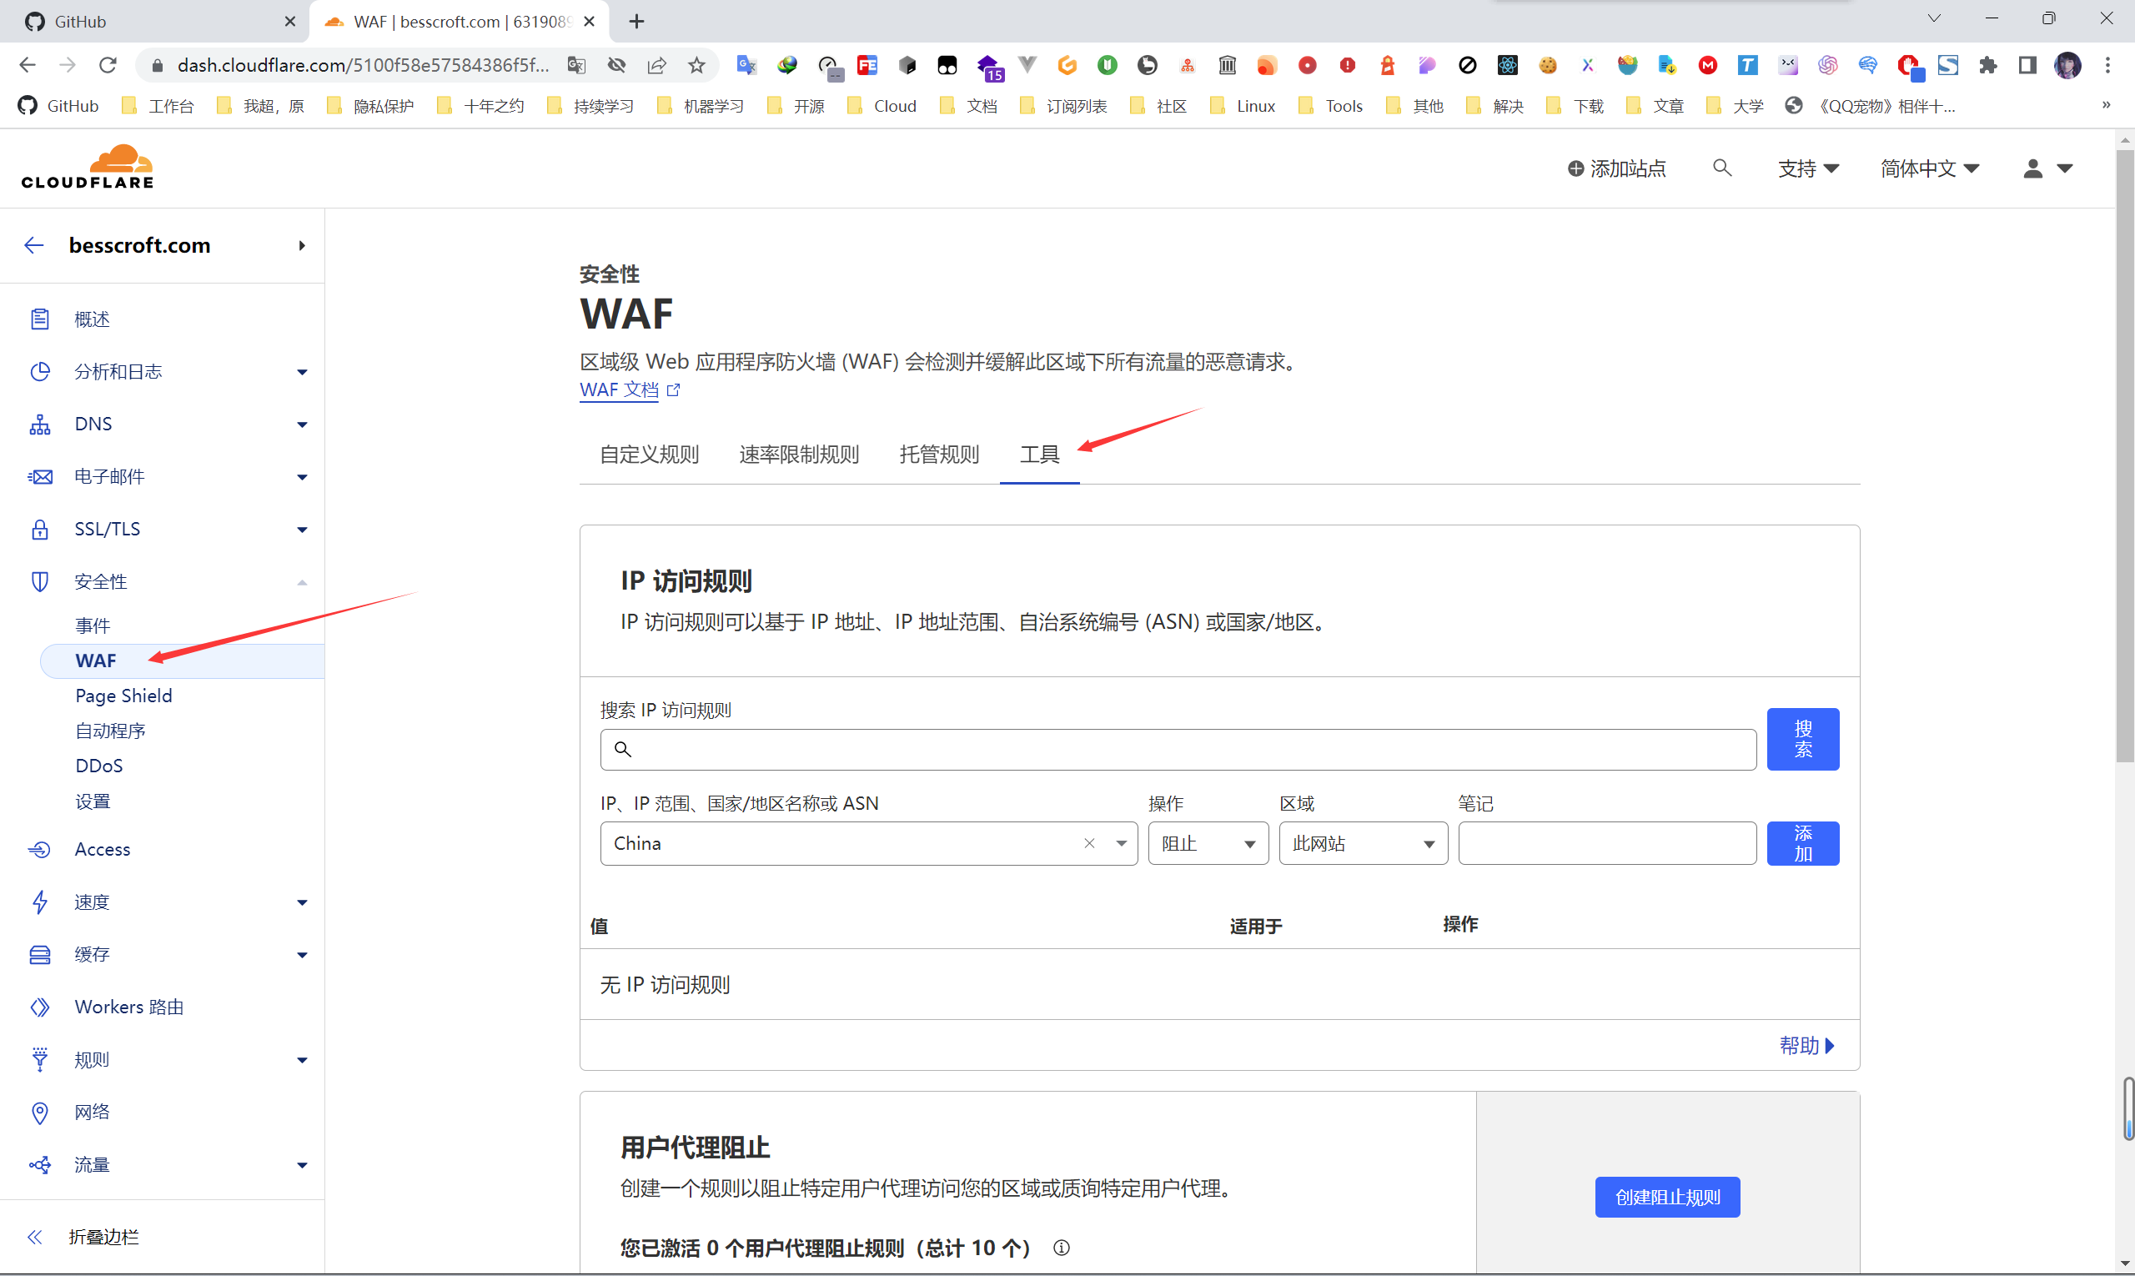This screenshot has height=1276, width=2135.
Task: Select the 工具 tab
Action: (1039, 454)
